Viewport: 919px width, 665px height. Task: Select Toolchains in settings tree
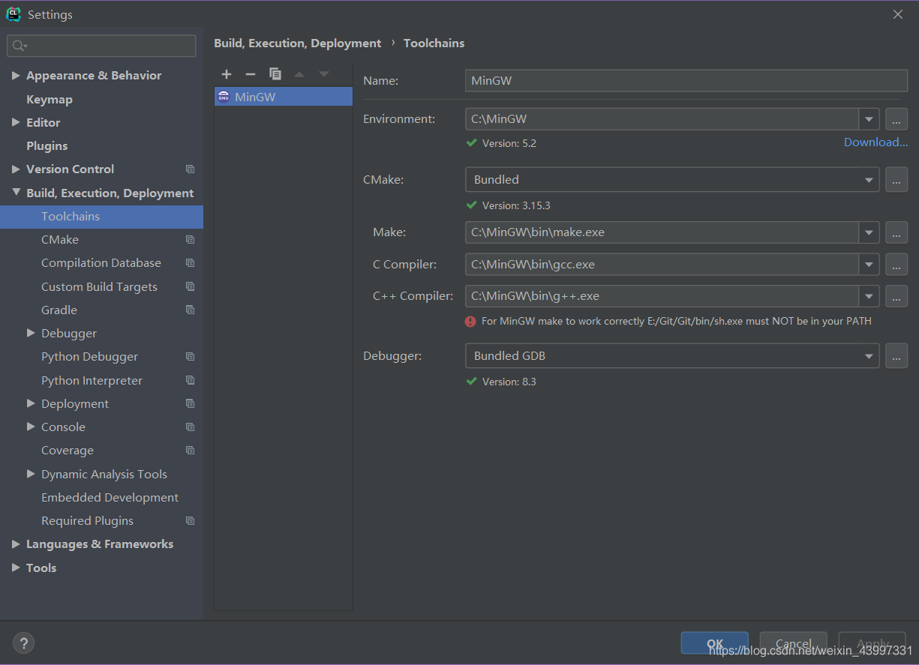(x=101, y=217)
